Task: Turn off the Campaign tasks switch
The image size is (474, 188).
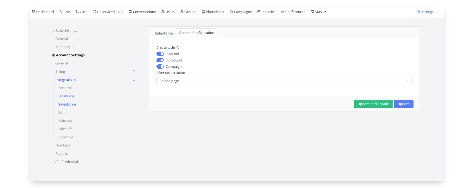Action: [160, 67]
